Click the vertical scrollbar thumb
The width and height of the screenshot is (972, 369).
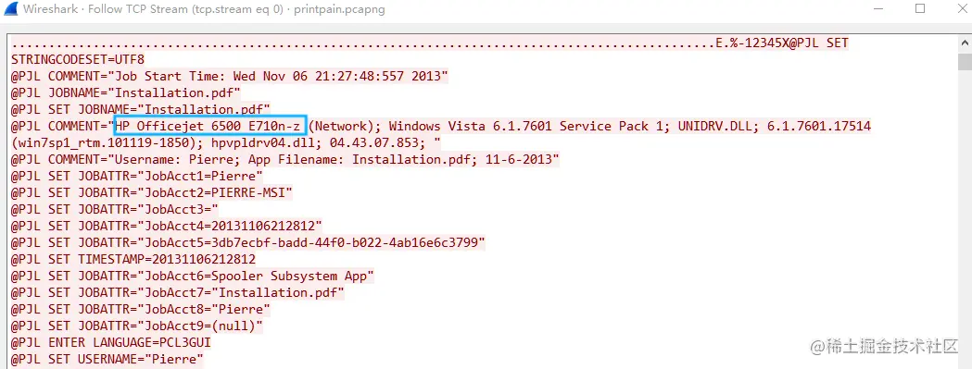(x=964, y=62)
